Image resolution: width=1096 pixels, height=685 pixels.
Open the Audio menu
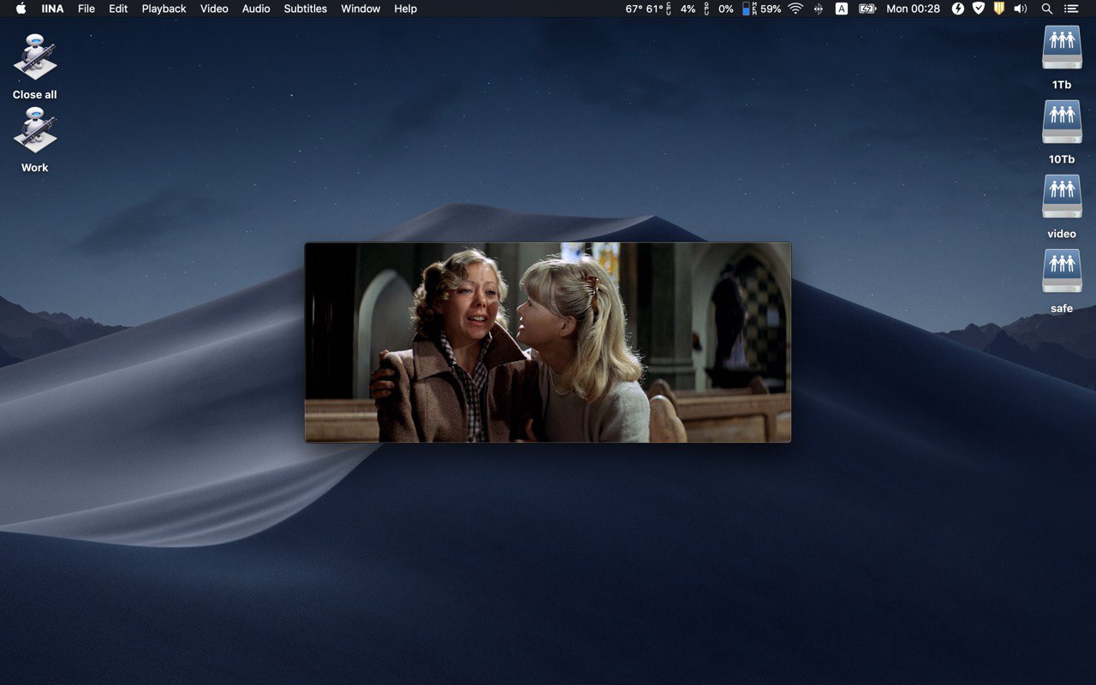(256, 9)
